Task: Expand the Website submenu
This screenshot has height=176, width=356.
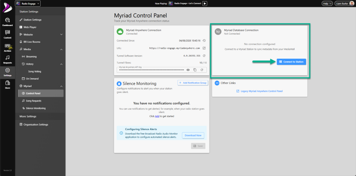Action: point(61,35)
